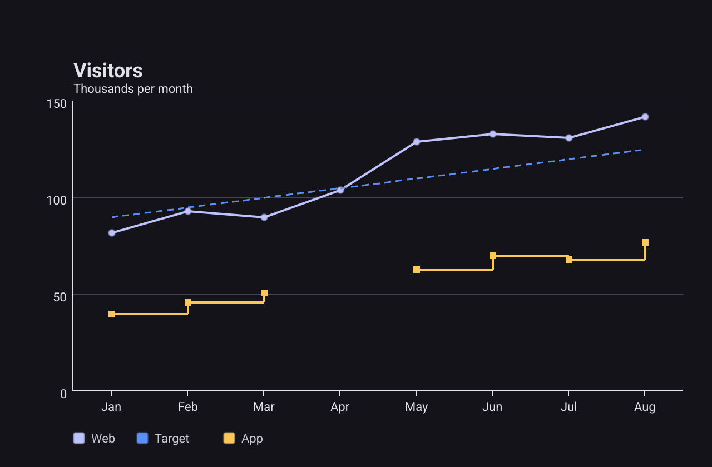Click the Feb label on x-axis
Screen dimensions: 712x467
[x=188, y=407]
